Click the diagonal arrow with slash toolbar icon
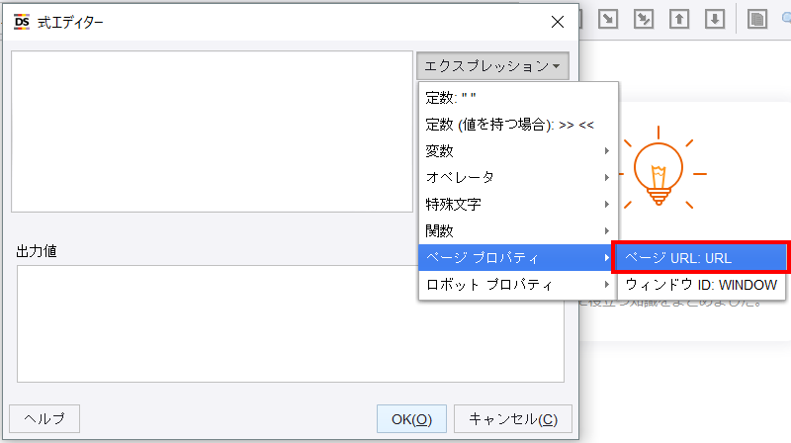This screenshot has width=791, height=443. click(x=644, y=19)
